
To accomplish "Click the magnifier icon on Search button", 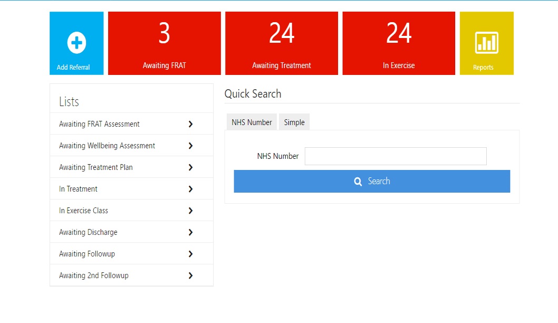I will [358, 182].
